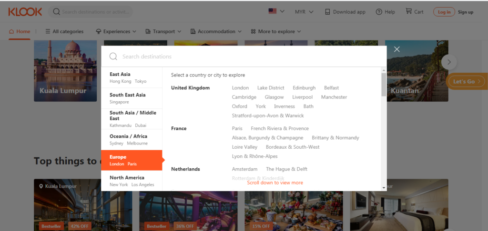Click the Sign up link

click(x=466, y=12)
